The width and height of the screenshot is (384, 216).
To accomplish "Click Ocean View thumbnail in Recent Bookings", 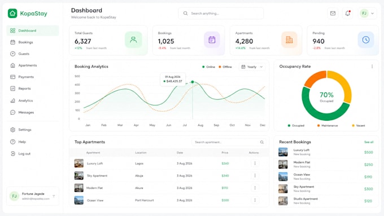I will 283,177.
